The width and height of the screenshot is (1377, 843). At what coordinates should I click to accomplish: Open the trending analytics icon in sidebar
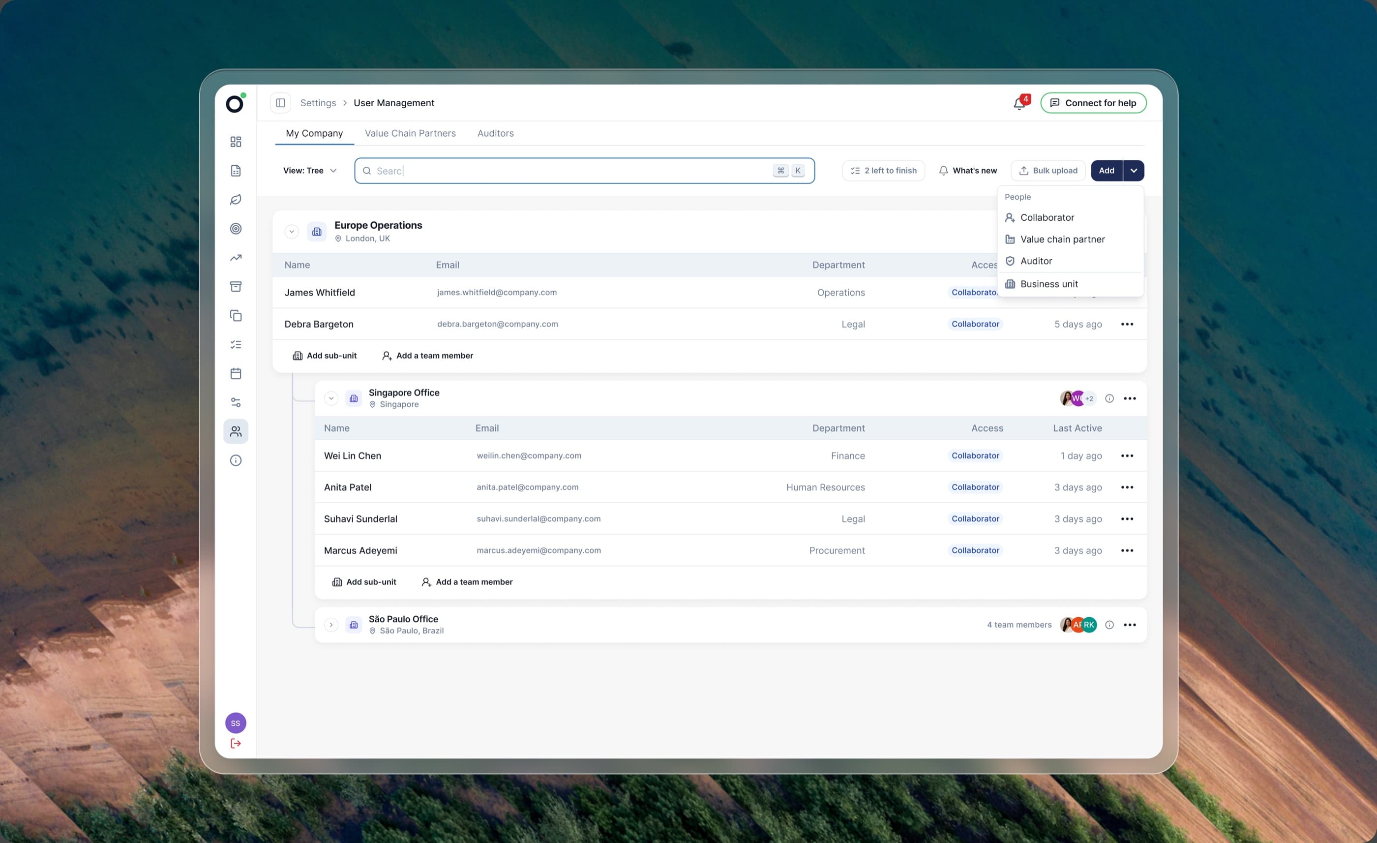(236, 258)
